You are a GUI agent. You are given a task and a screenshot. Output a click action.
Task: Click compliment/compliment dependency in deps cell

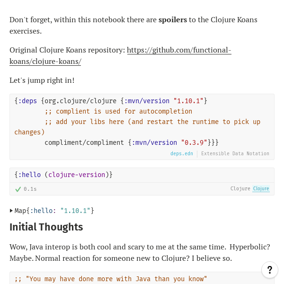coord(84,142)
